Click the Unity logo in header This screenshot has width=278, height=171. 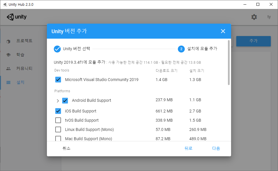pos(16,17)
